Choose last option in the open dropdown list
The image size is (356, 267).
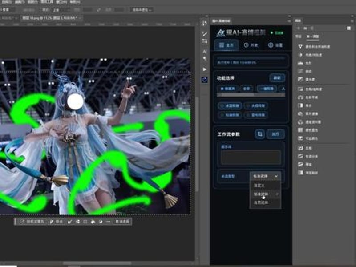(265, 202)
